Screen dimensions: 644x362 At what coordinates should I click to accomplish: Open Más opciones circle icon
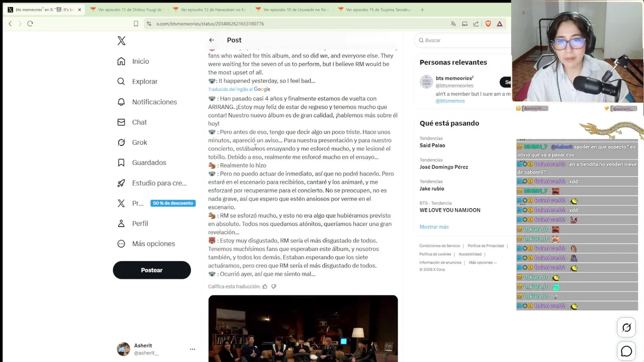click(x=121, y=243)
